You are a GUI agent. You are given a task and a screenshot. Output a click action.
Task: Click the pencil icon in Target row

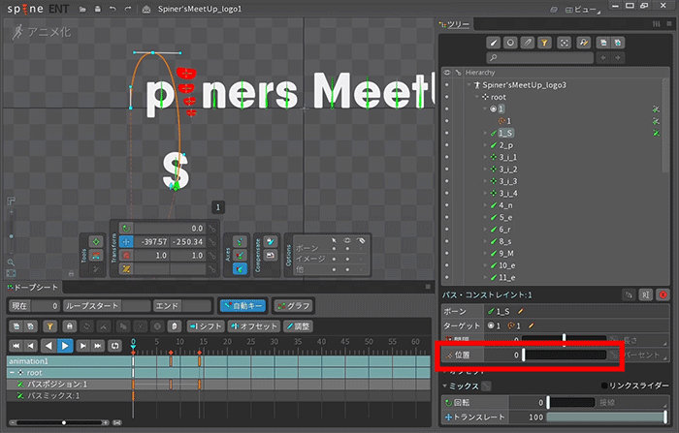531,325
